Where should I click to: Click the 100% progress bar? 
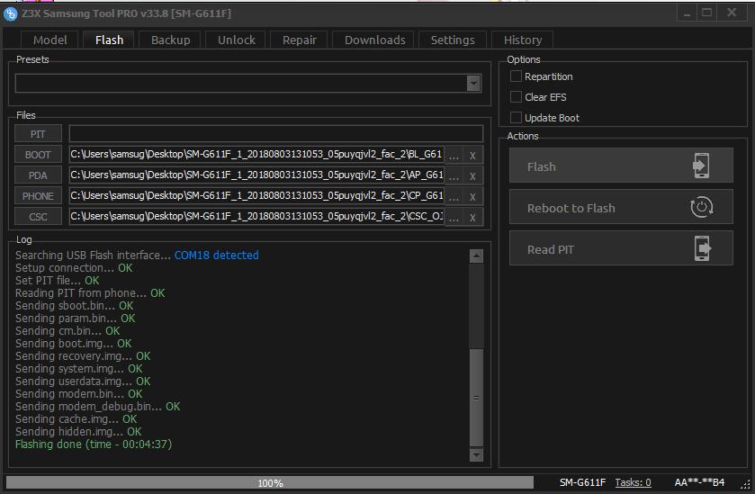(270, 483)
